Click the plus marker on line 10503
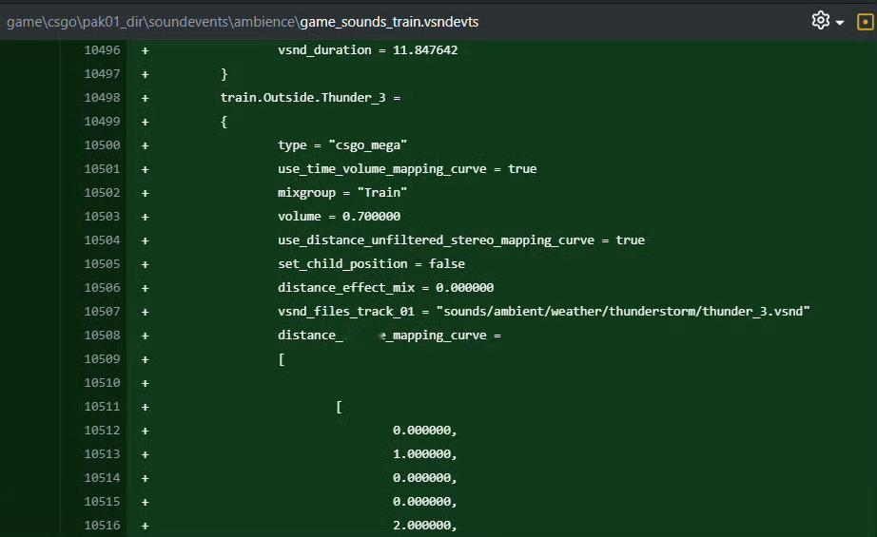This screenshot has width=877, height=537. pos(145,217)
